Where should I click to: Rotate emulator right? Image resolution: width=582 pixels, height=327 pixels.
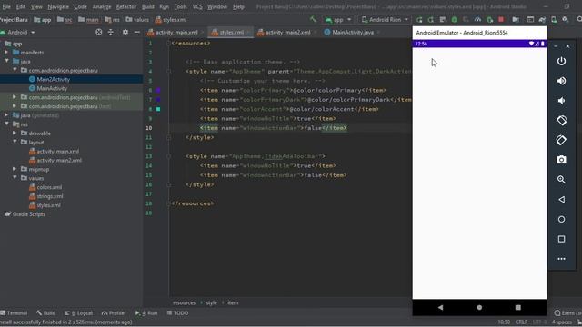[x=561, y=140]
